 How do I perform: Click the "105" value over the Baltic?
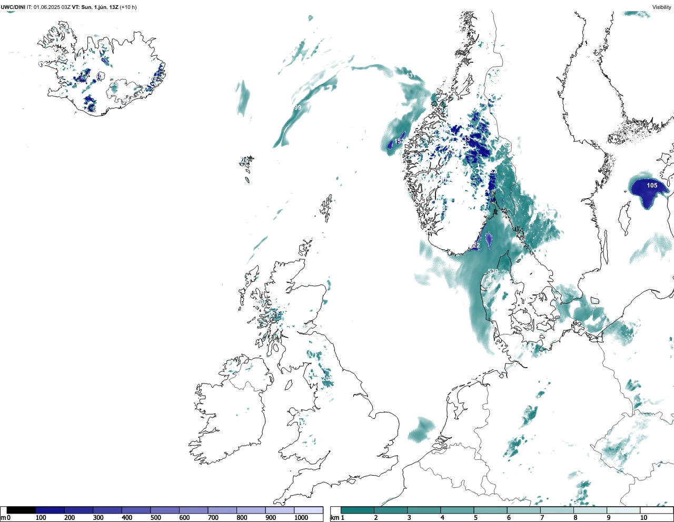(652, 185)
